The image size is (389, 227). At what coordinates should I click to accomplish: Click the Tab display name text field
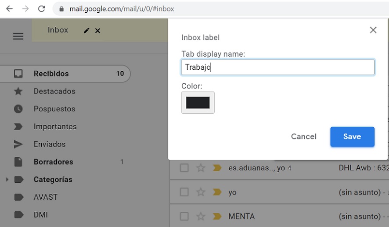(x=277, y=67)
